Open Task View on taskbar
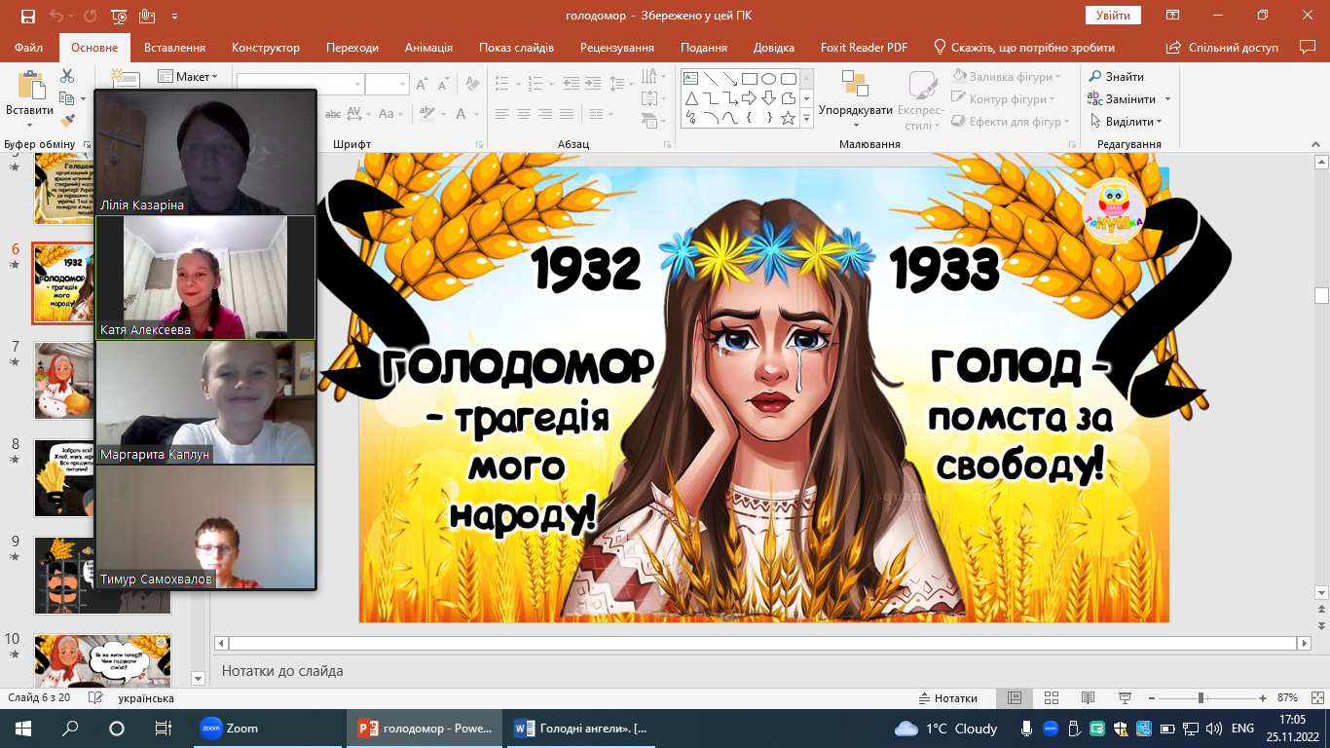The image size is (1330, 748). coord(164,729)
